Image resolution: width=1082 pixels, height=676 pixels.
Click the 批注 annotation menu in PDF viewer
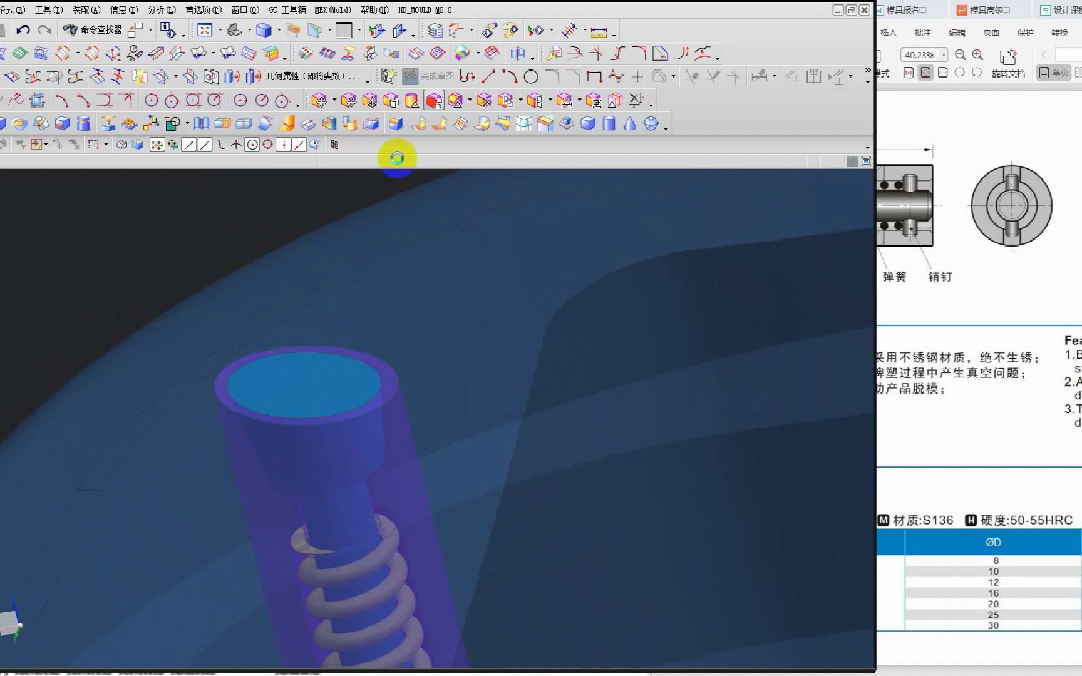click(922, 32)
